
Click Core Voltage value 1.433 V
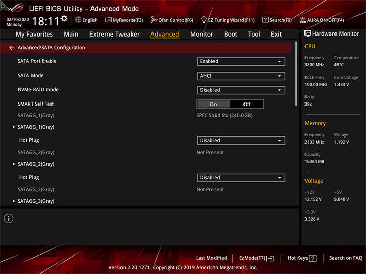[341, 85]
